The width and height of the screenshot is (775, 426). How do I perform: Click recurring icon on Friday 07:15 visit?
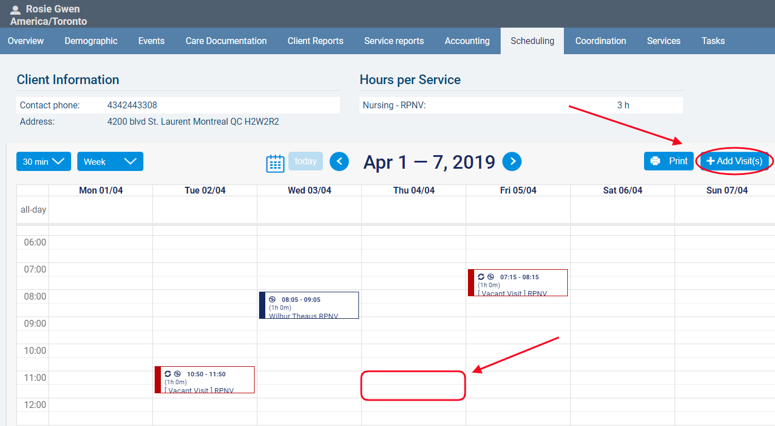(481, 276)
